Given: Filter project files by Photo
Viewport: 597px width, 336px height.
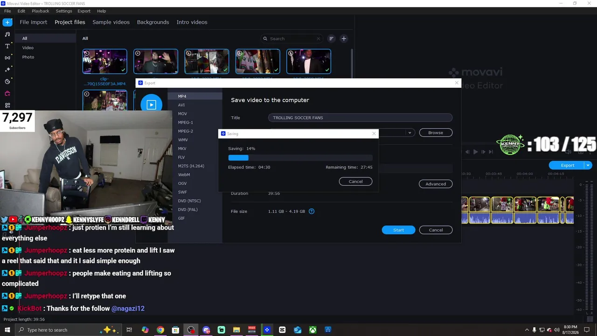Looking at the screenshot, I should [28, 57].
